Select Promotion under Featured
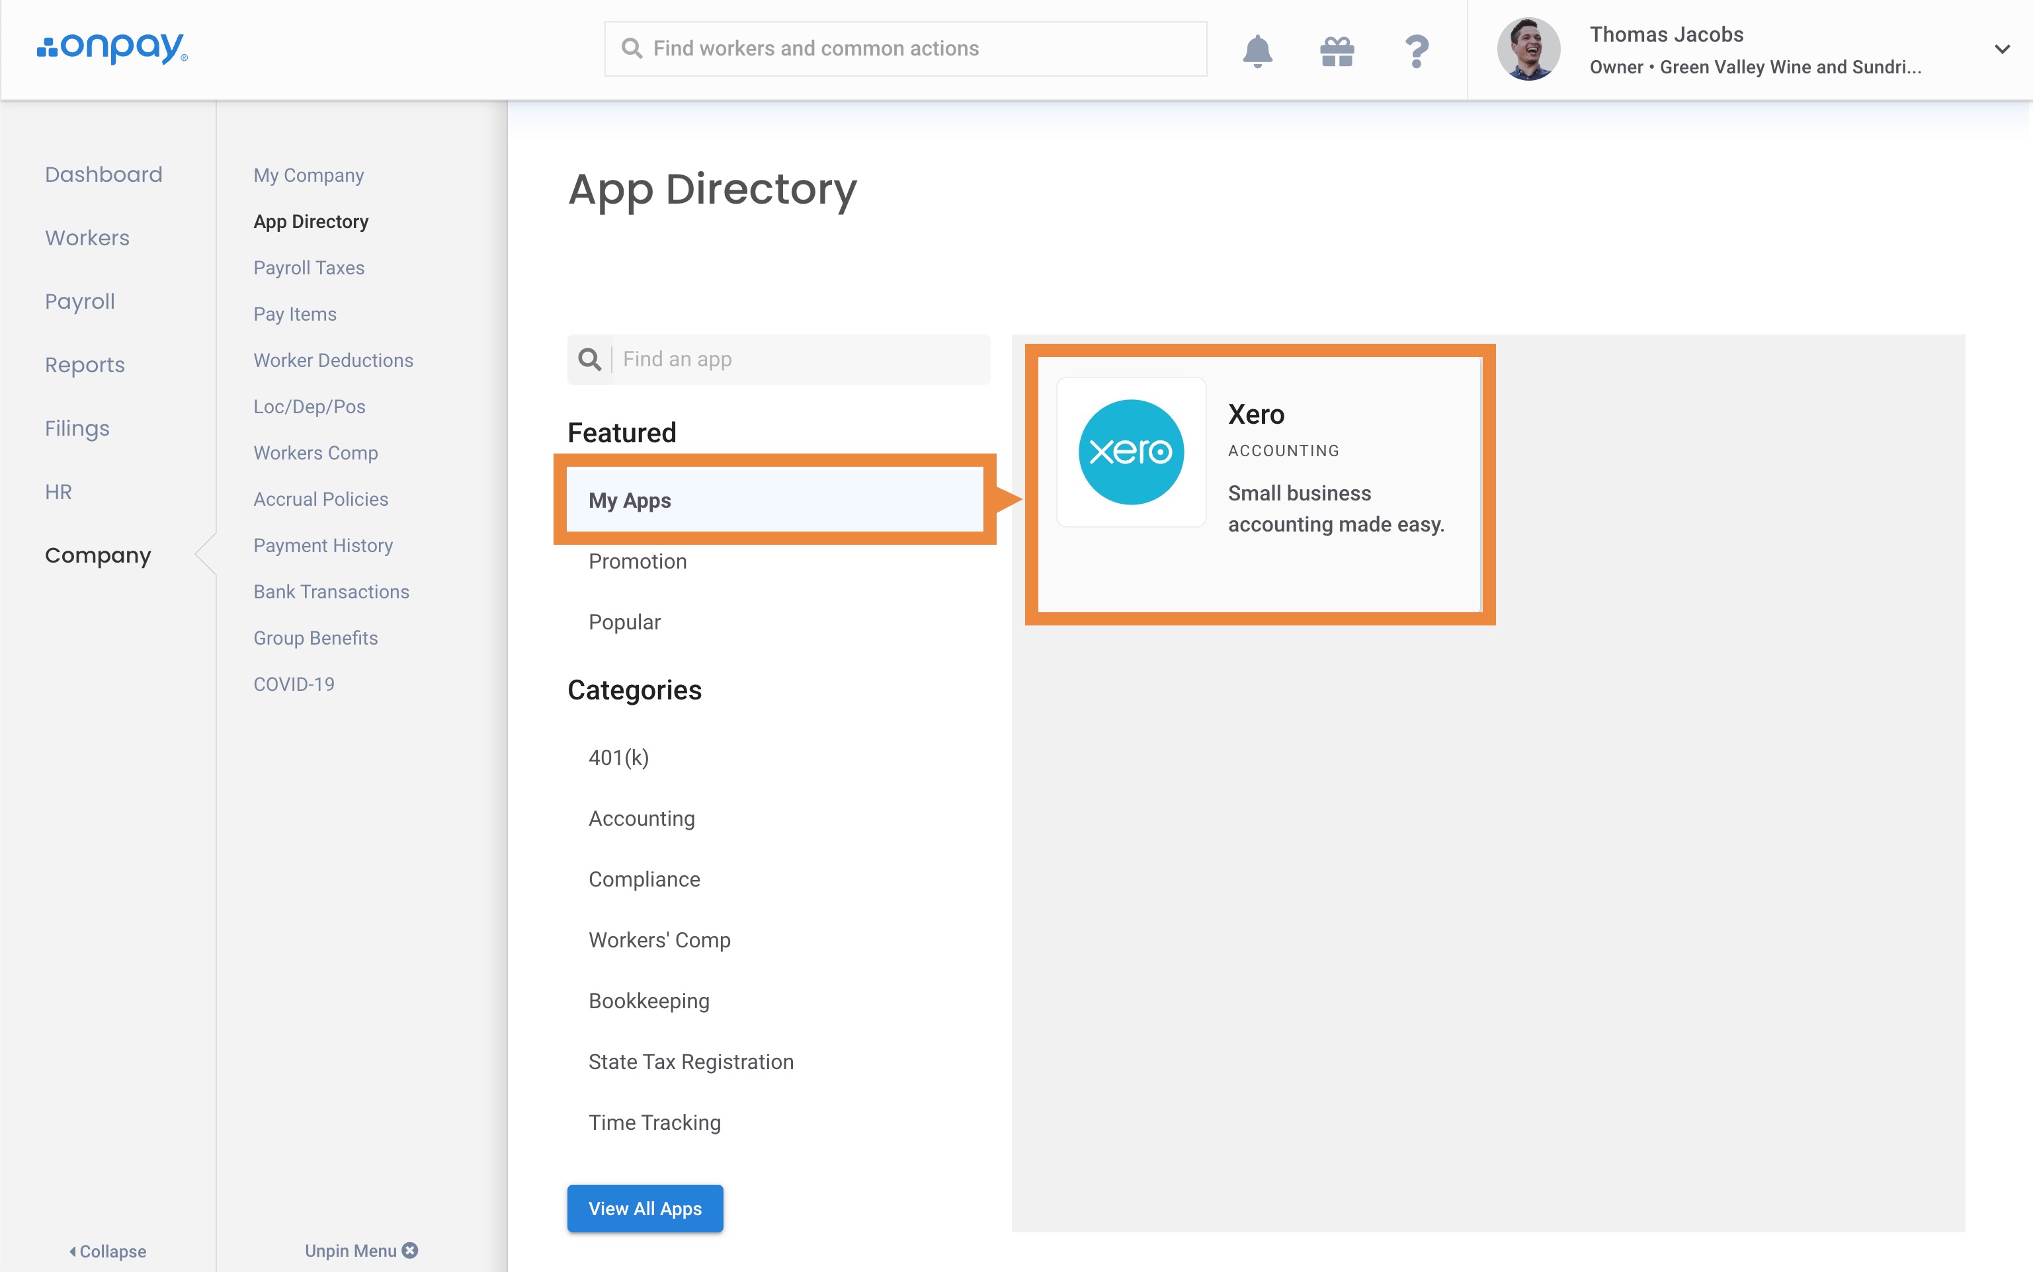Screen dimensions: 2033x1272 click(x=638, y=561)
